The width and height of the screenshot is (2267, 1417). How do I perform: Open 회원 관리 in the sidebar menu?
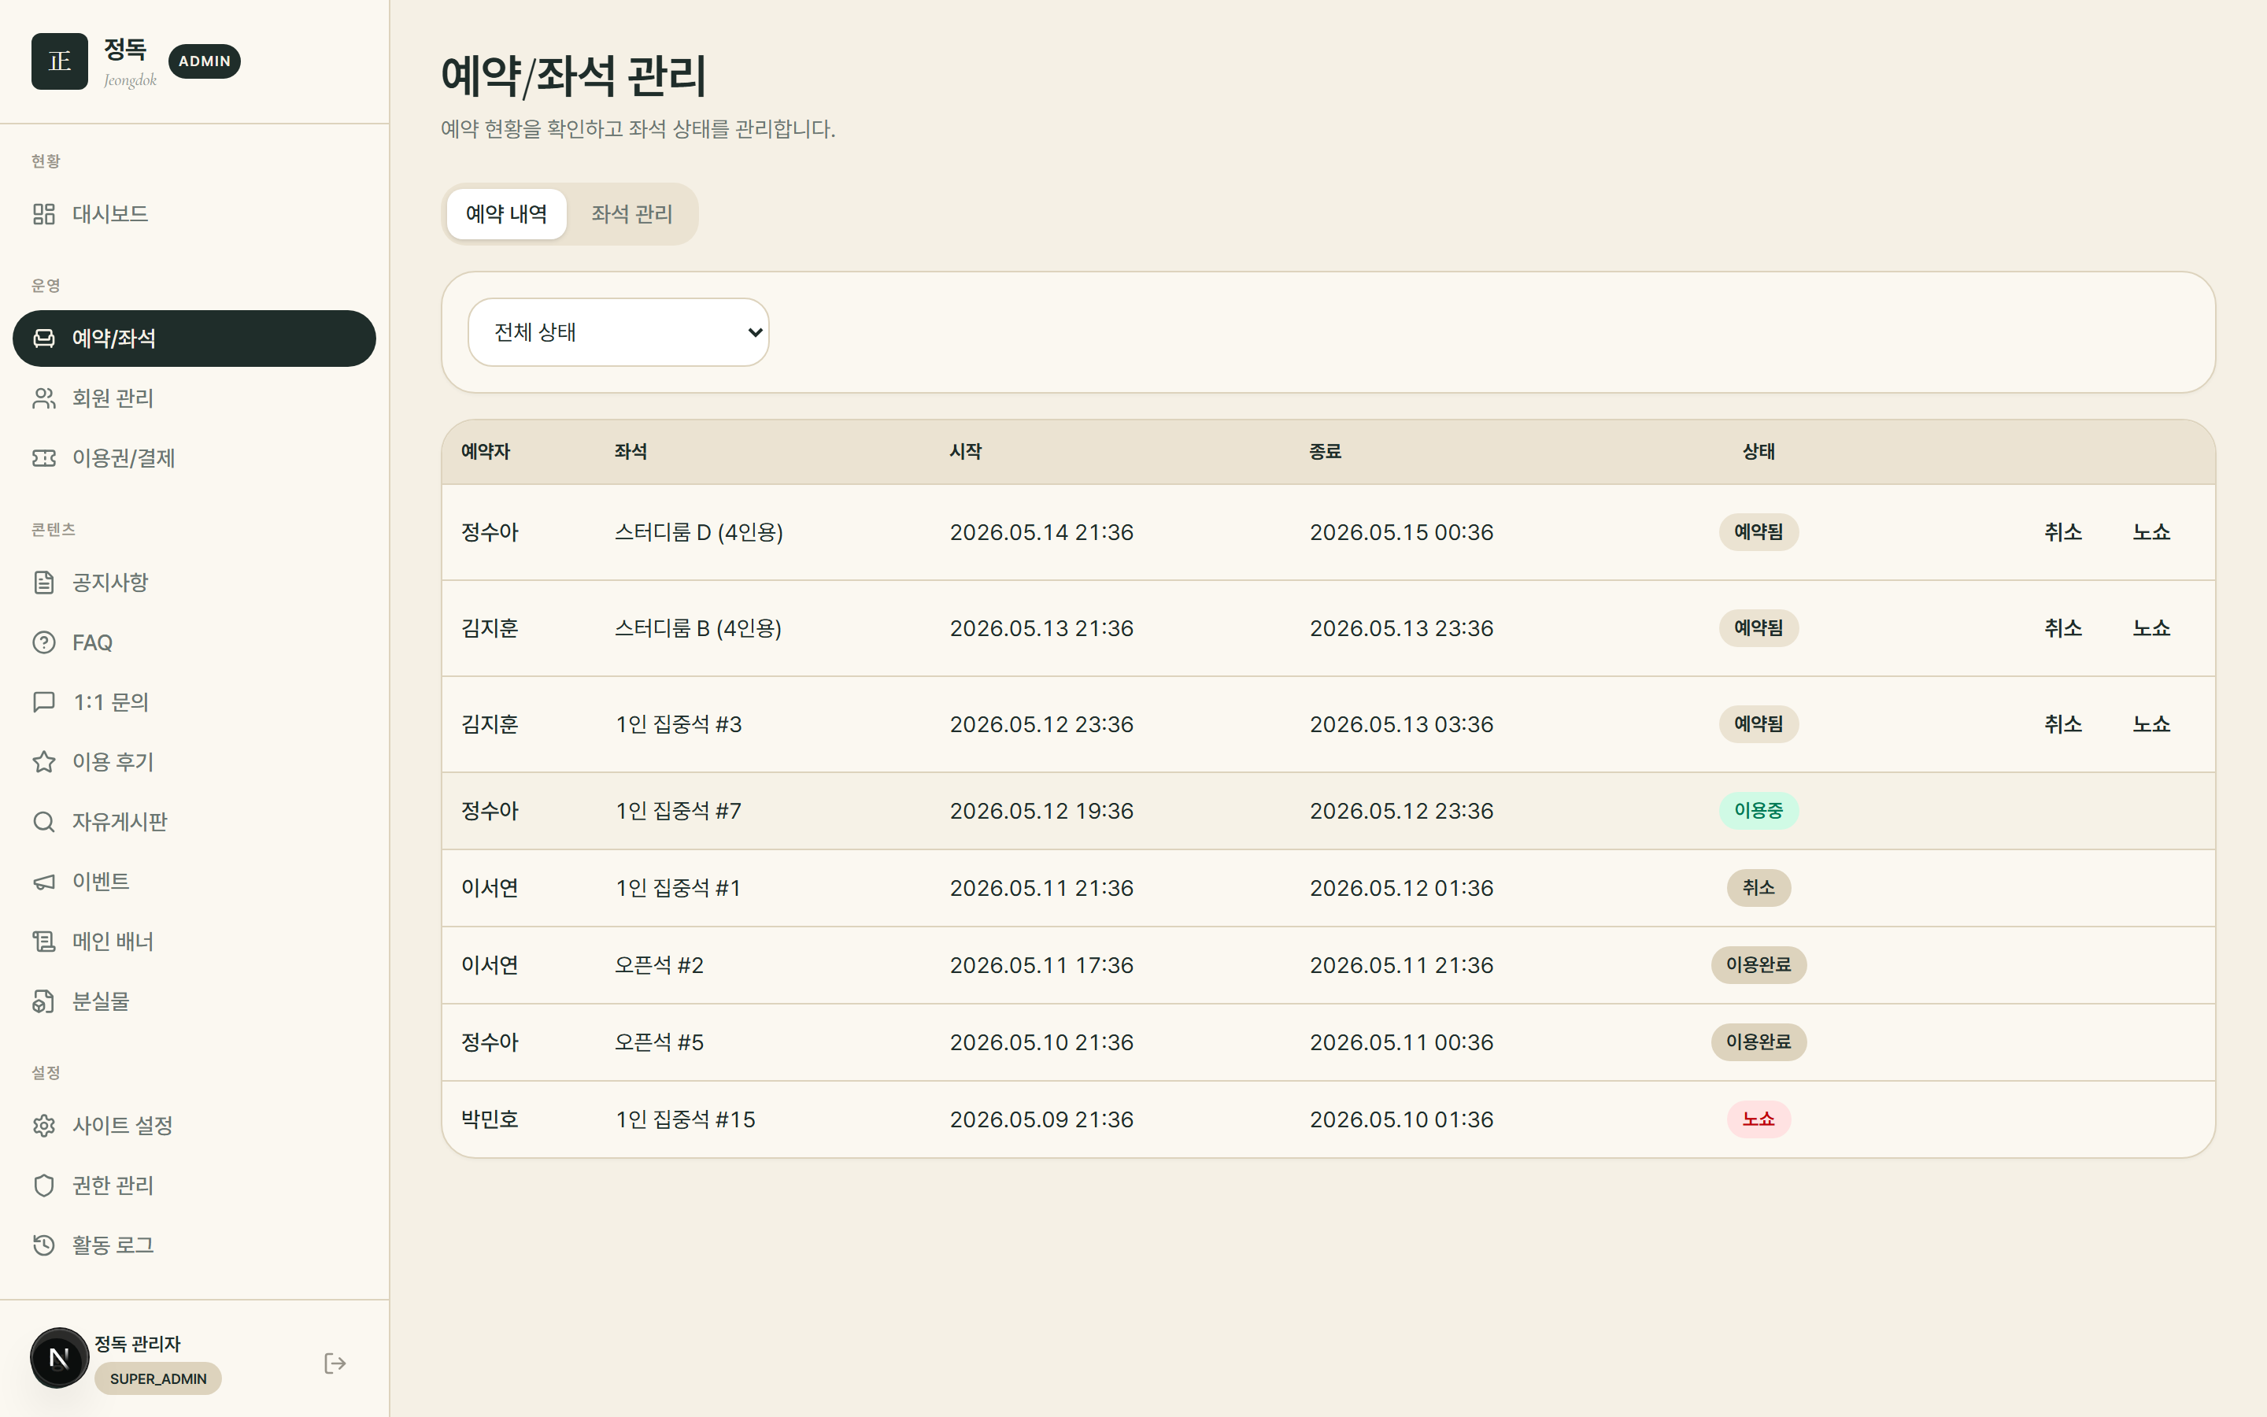pyautogui.click(x=194, y=398)
